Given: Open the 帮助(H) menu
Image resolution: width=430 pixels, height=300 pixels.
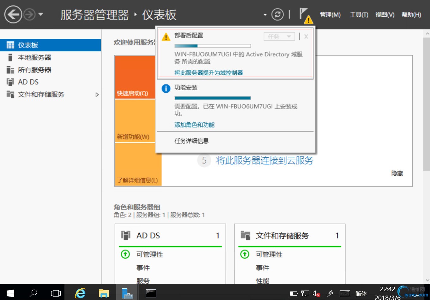Looking at the screenshot, I should click(x=411, y=15).
